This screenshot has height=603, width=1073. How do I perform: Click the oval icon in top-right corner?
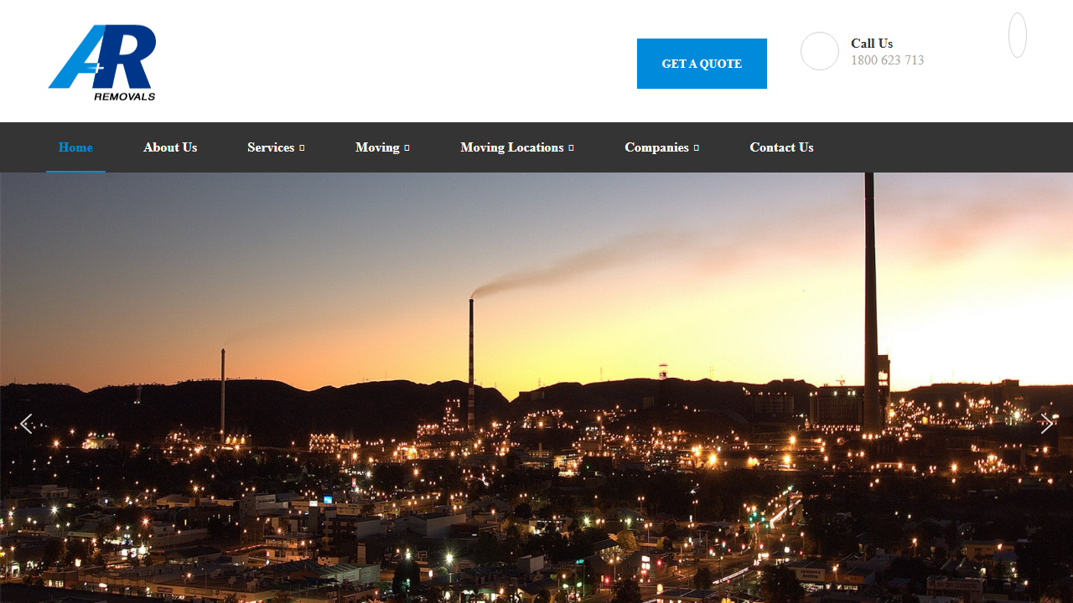pos(1017,35)
